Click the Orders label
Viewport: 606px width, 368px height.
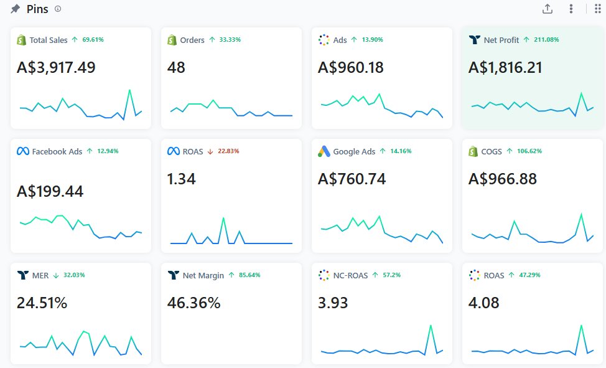(x=192, y=40)
